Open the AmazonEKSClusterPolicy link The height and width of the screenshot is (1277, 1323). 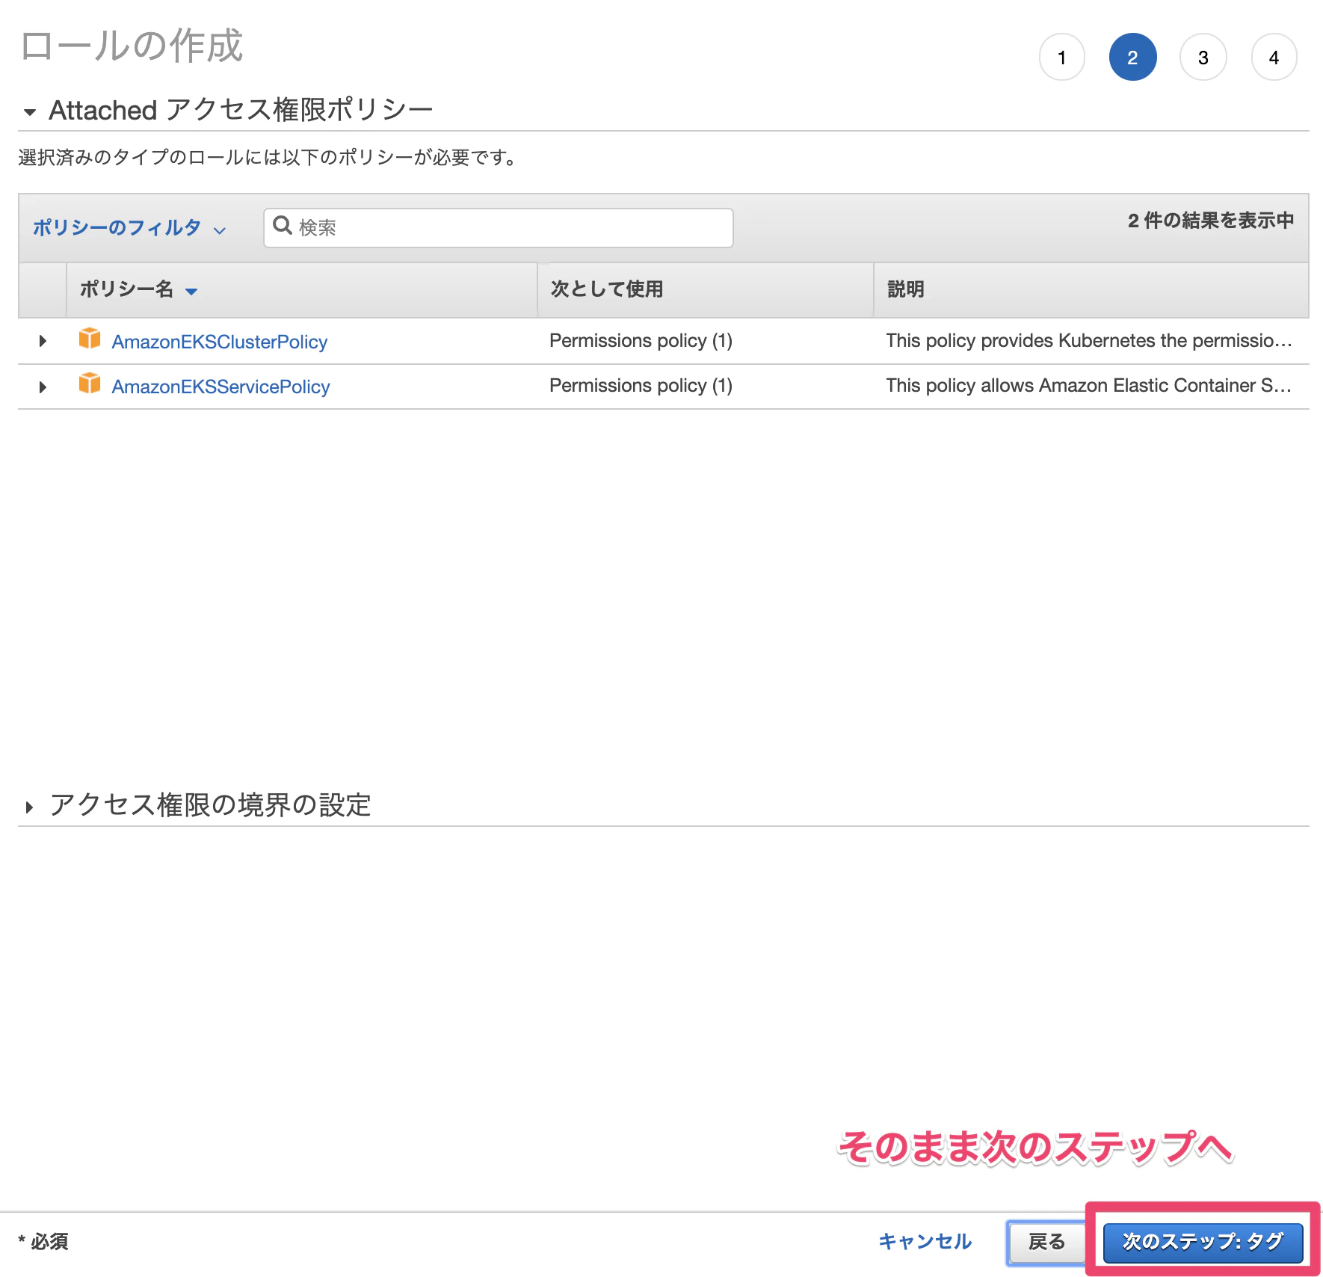(220, 342)
